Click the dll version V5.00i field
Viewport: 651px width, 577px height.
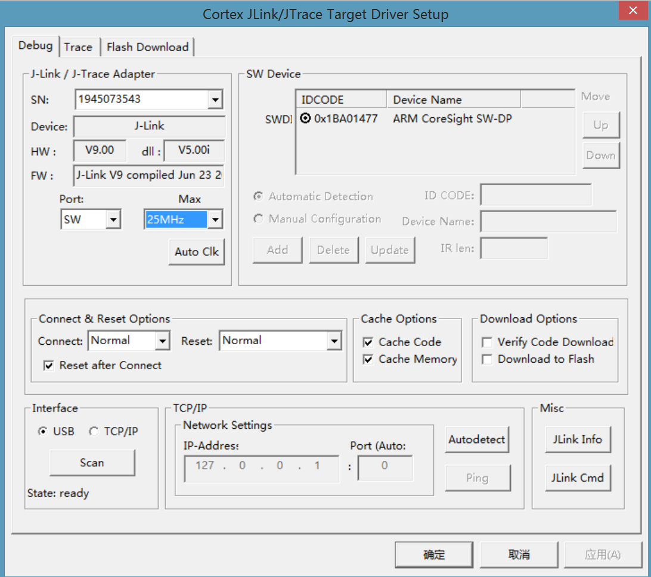194,150
